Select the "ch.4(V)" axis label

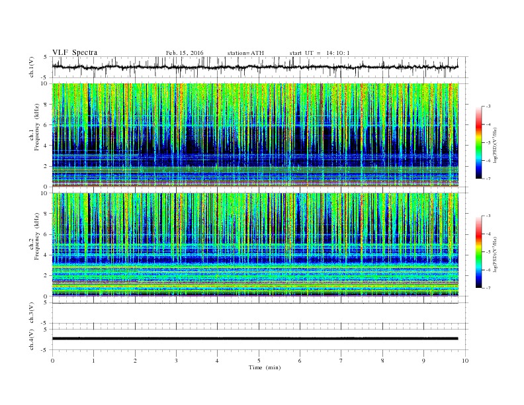32,339
